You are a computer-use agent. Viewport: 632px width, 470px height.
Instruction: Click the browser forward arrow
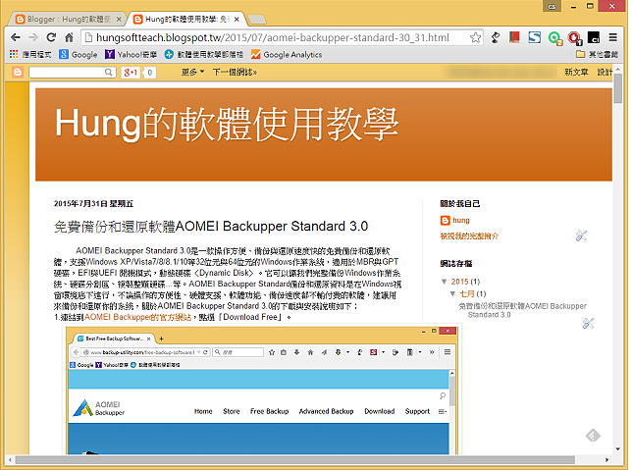(x=33, y=37)
